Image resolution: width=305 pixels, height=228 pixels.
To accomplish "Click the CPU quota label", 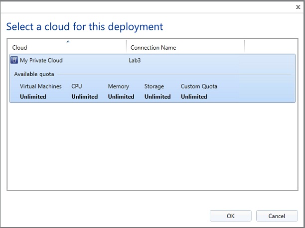I will 77,86.
